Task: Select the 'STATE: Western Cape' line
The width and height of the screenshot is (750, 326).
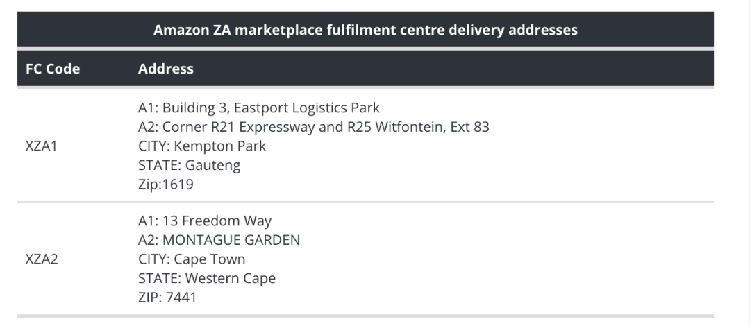Action: point(207,278)
